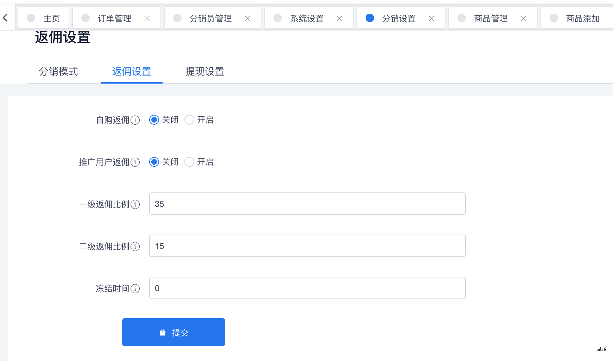
Task: Select the 返佣设置 sub-tab
Action: coord(132,72)
